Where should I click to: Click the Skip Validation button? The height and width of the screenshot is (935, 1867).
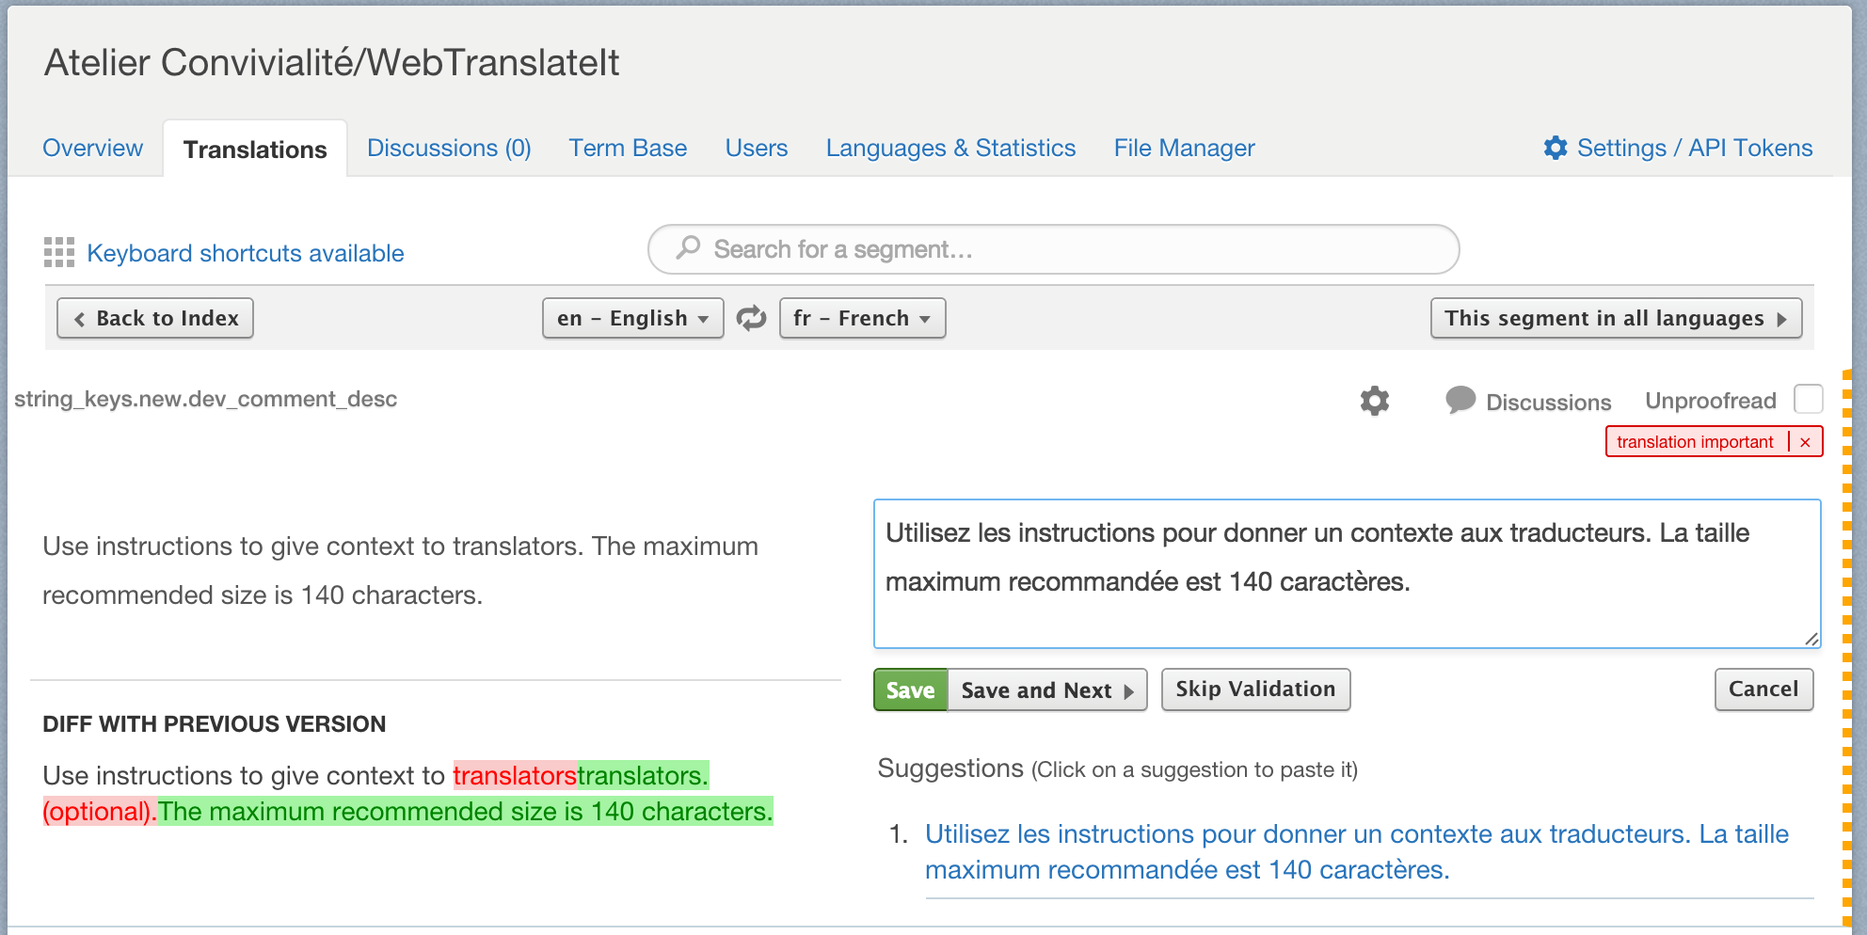click(x=1255, y=689)
